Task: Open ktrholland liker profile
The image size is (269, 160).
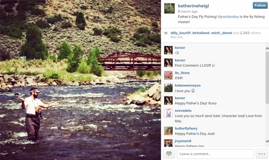Action: point(201,33)
